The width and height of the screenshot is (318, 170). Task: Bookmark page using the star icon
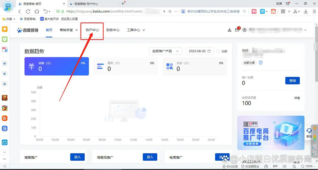(x=170, y=11)
